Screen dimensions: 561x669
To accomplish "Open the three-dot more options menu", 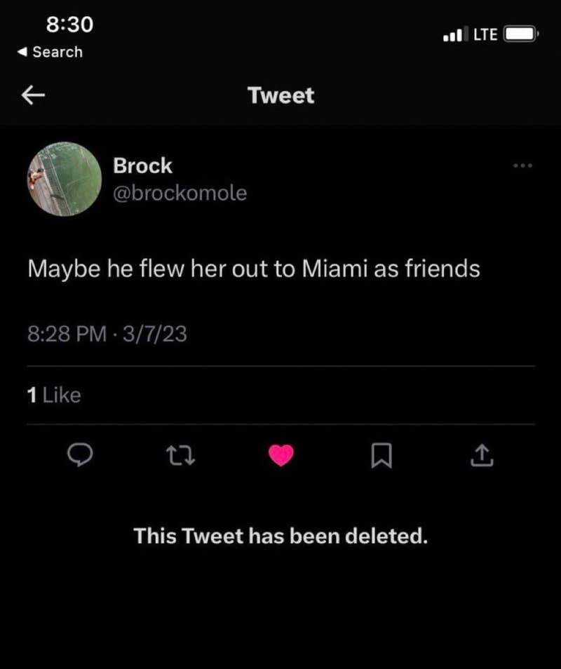I will [522, 166].
